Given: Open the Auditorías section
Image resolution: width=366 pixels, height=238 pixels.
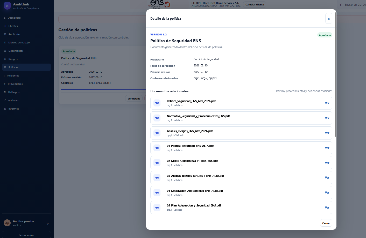Looking at the screenshot, I should coord(26,34).
